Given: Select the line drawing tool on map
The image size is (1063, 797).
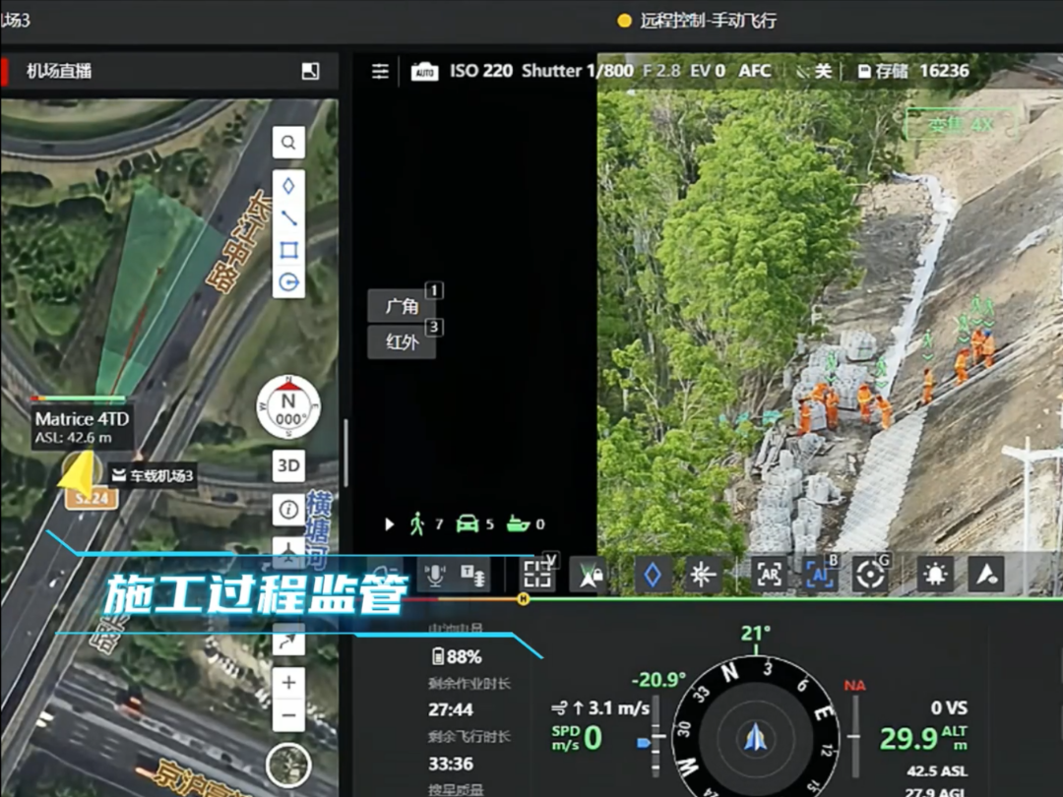Looking at the screenshot, I should pyautogui.click(x=288, y=217).
